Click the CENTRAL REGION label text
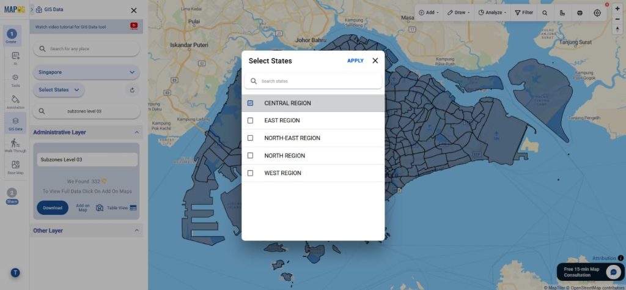The width and height of the screenshot is (626, 290). click(x=287, y=103)
